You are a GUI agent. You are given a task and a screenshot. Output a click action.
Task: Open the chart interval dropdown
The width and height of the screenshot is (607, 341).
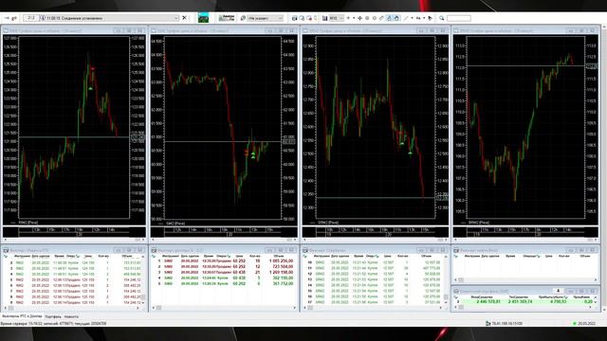[x=341, y=18]
